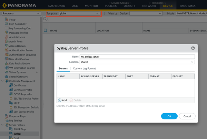Open Log Settings in sidebar
This screenshot has height=139, width=207.
(x=16, y=120)
